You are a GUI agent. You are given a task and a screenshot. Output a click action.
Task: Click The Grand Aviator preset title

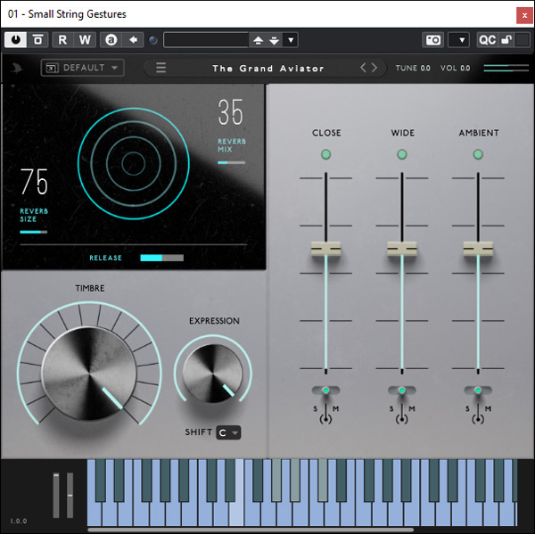268,69
